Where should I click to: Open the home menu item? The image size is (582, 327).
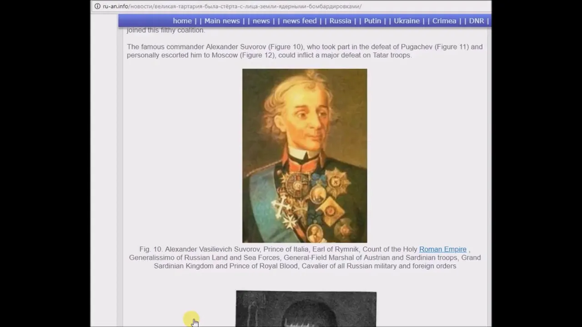[182, 21]
